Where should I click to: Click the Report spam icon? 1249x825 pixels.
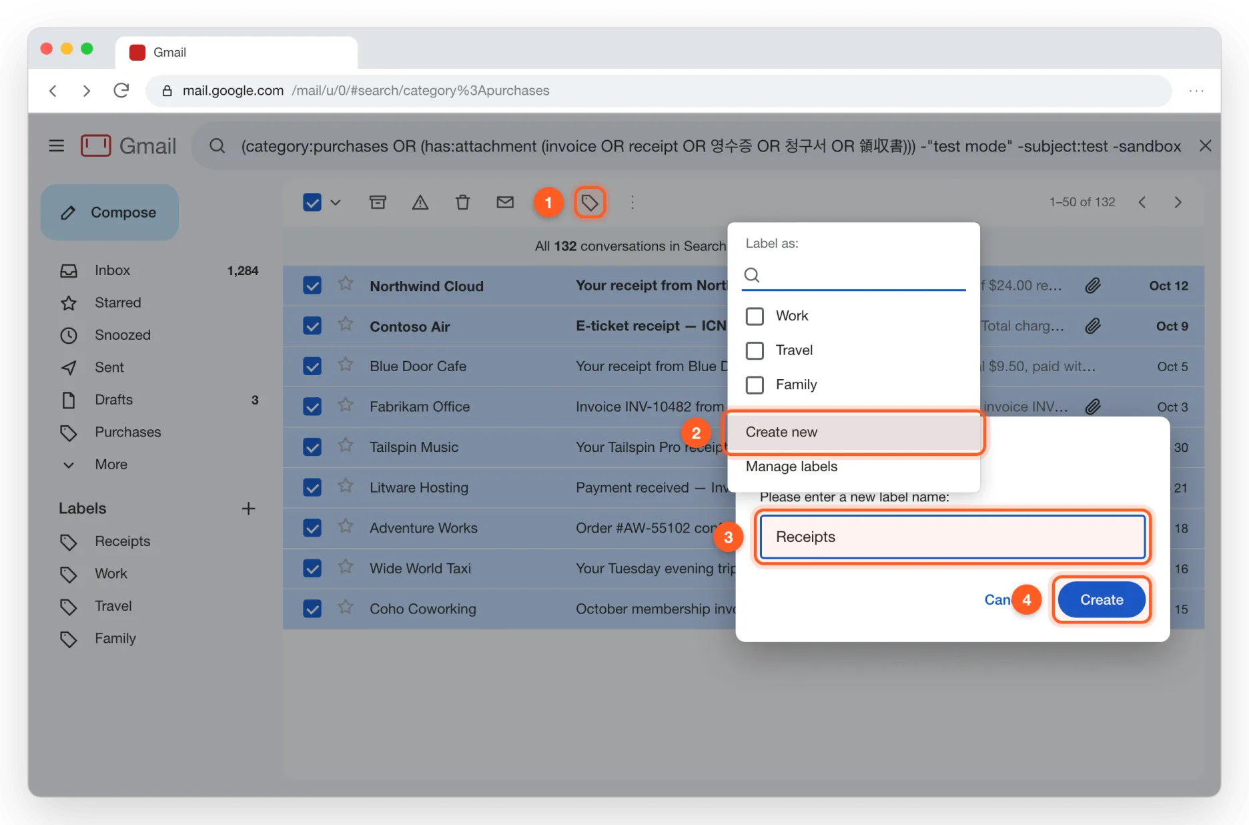[420, 202]
